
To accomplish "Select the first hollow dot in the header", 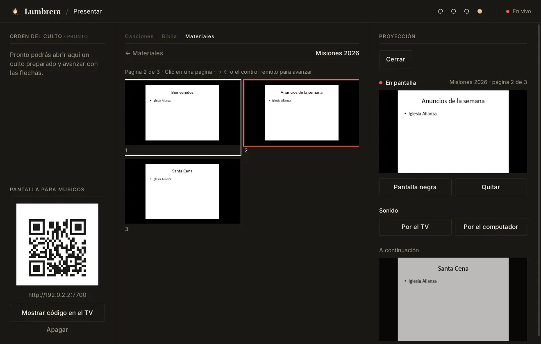I will (440, 11).
